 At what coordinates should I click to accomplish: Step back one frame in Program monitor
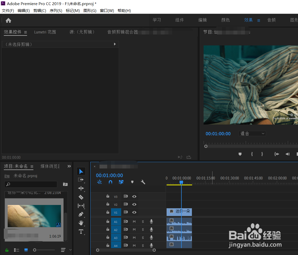point(287,154)
